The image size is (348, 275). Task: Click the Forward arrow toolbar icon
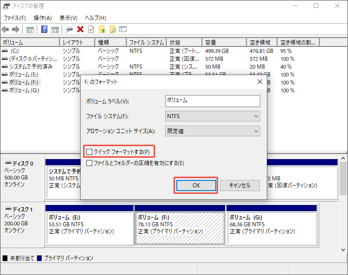16,29
